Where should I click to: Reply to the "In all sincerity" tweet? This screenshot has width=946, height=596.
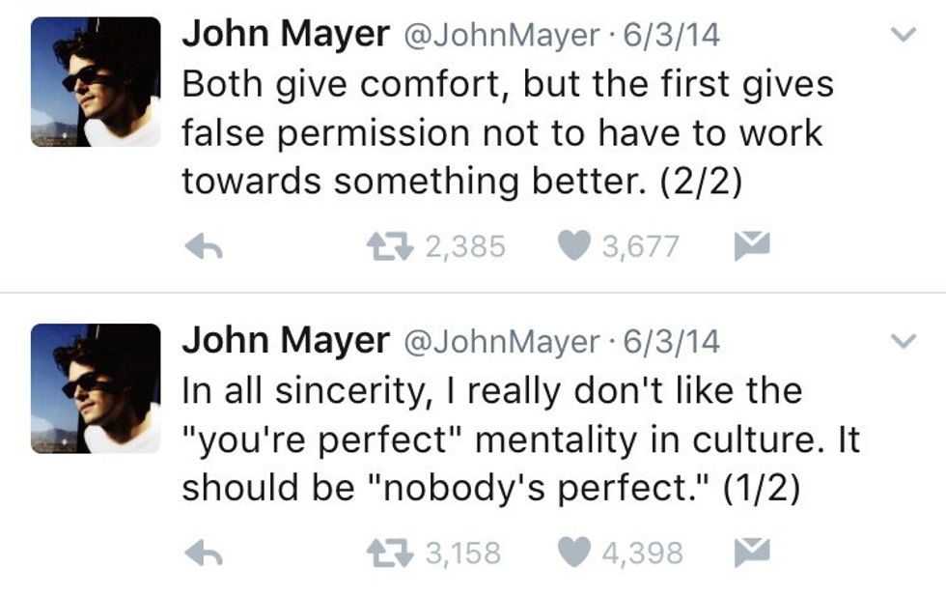click(204, 553)
